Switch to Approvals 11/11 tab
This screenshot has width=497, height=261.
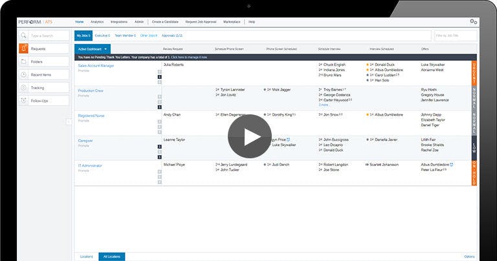(x=172, y=36)
